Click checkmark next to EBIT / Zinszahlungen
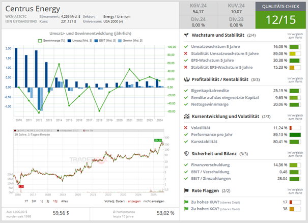The width and height of the screenshot is (308, 223). (x=186, y=179)
